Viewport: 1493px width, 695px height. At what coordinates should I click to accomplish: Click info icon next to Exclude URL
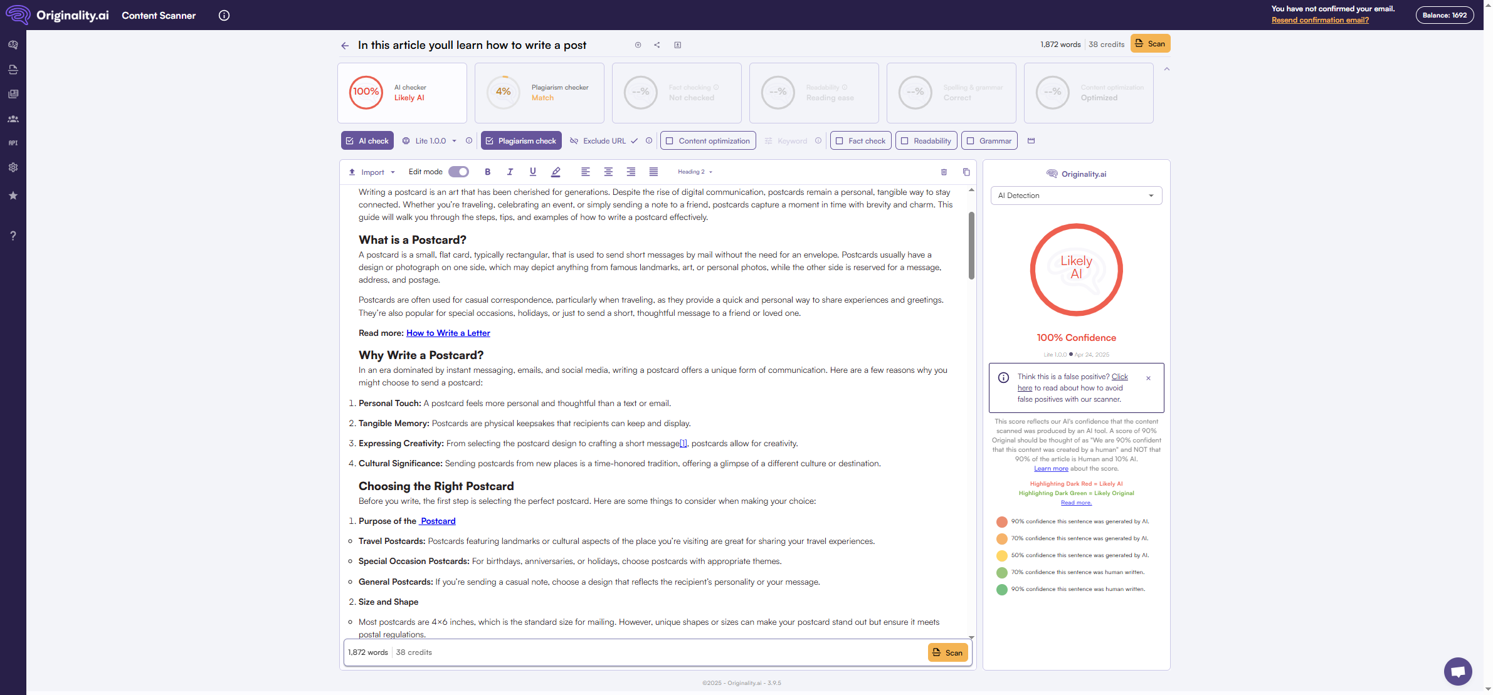click(649, 141)
